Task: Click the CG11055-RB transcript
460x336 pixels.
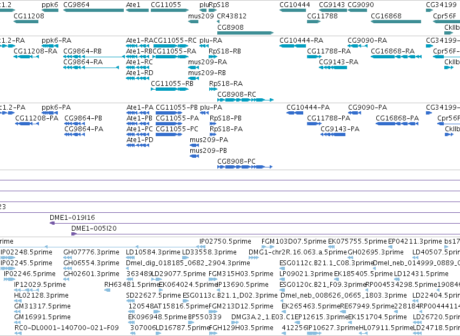Action: point(170,89)
